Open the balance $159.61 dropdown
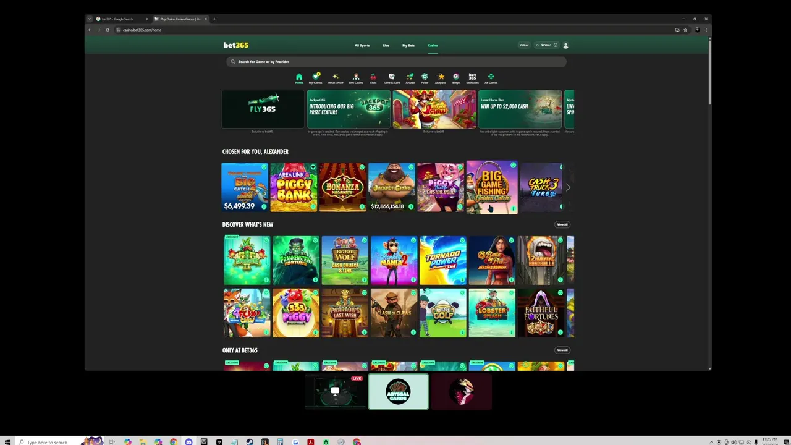The height and width of the screenshot is (445, 791). click(x=546, y=45)
